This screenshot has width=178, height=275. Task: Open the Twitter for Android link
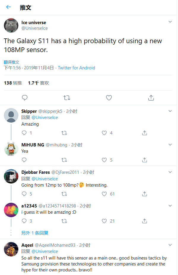coord(77,68)
